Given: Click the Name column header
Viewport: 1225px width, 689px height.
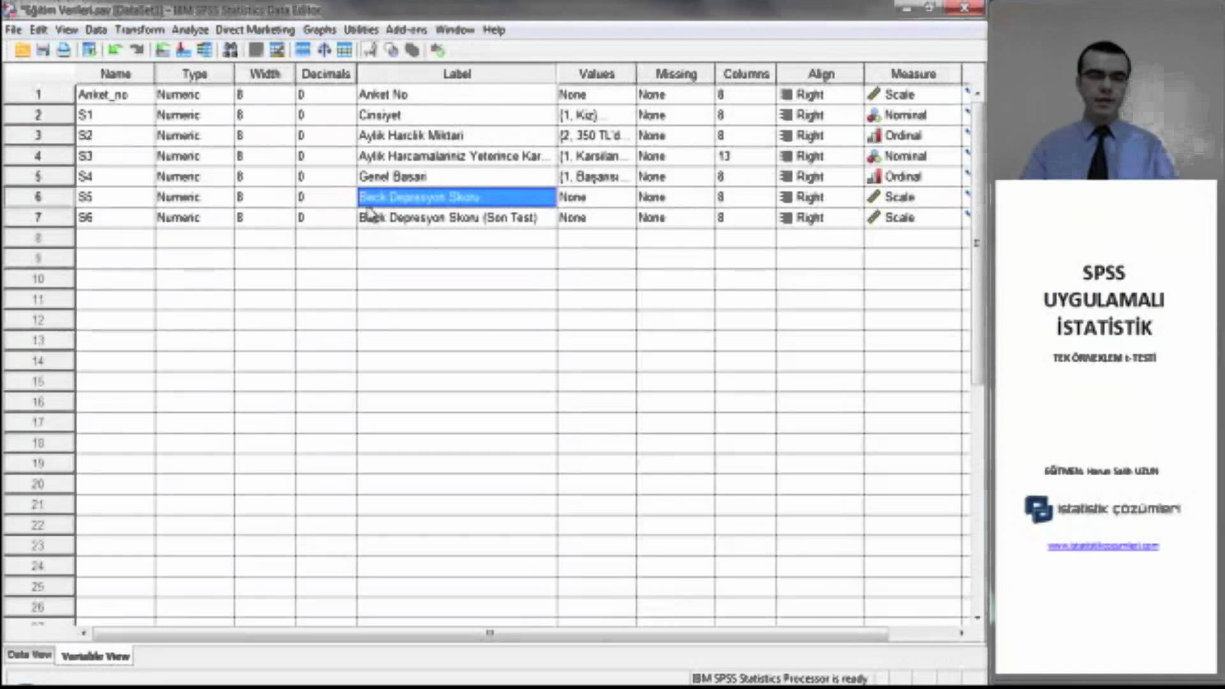Looking at the screenshot, I should click(115, 74).
